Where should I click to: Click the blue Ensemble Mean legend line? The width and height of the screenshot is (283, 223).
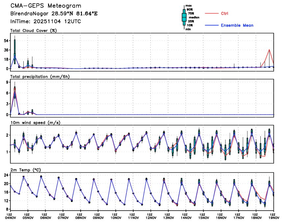tap(212, 25)
